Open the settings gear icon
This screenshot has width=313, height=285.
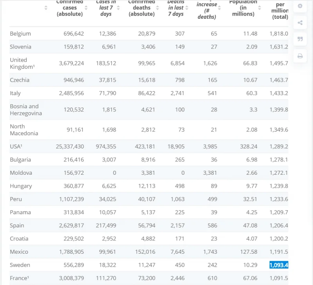(300, 6)
